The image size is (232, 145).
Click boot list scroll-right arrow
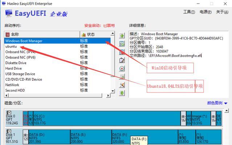coord(108,96)
